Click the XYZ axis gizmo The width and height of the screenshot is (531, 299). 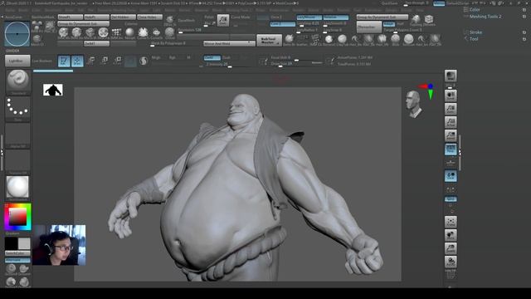(427, 91)
